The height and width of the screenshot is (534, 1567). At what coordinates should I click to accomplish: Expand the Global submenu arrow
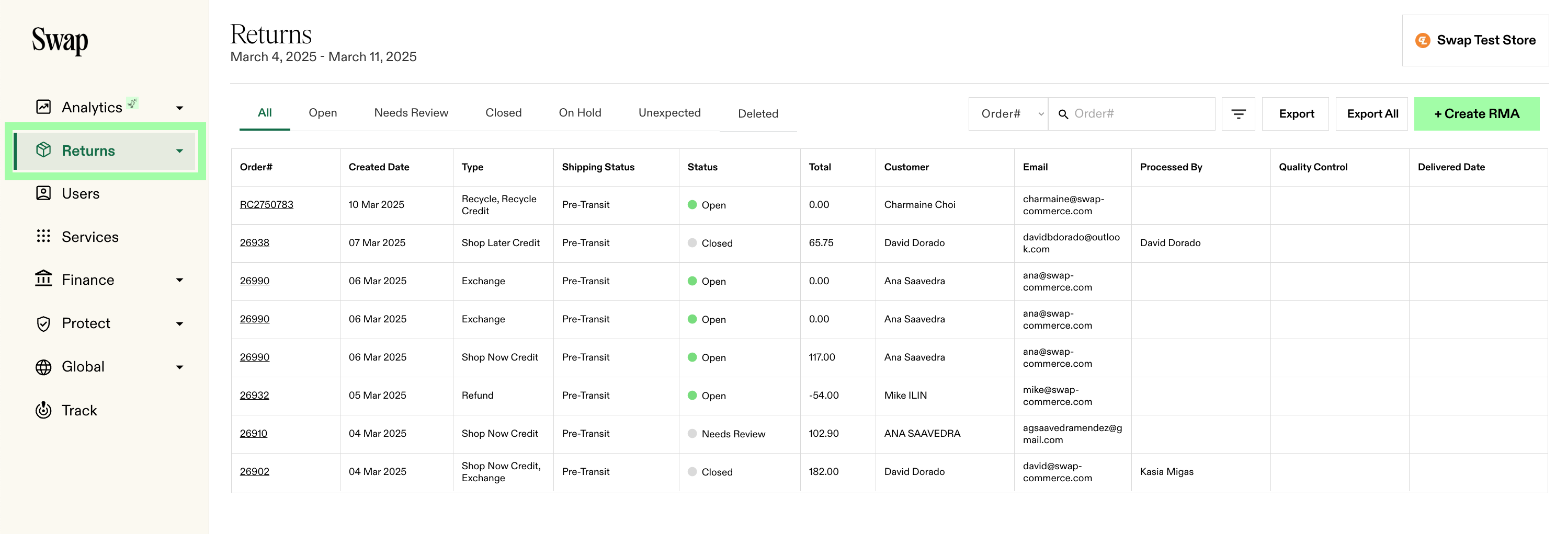[x=179, y=367]
